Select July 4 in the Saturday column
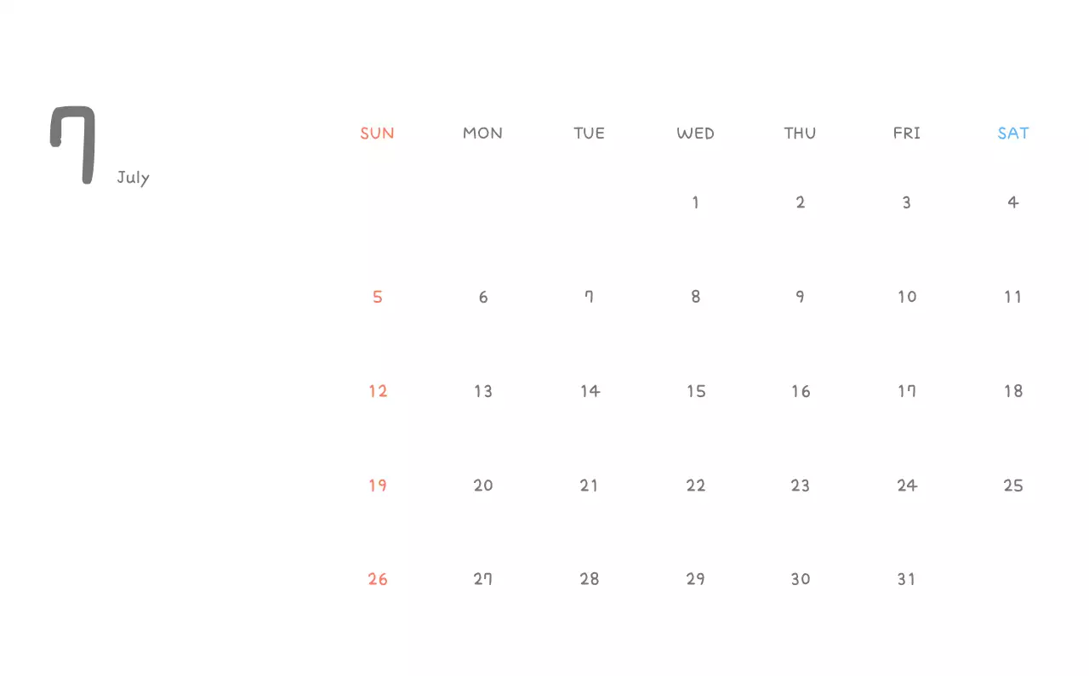 pos(1012,202)
